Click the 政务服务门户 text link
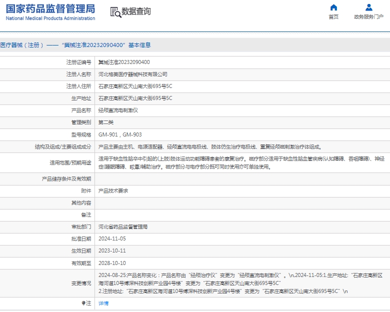 369,16
